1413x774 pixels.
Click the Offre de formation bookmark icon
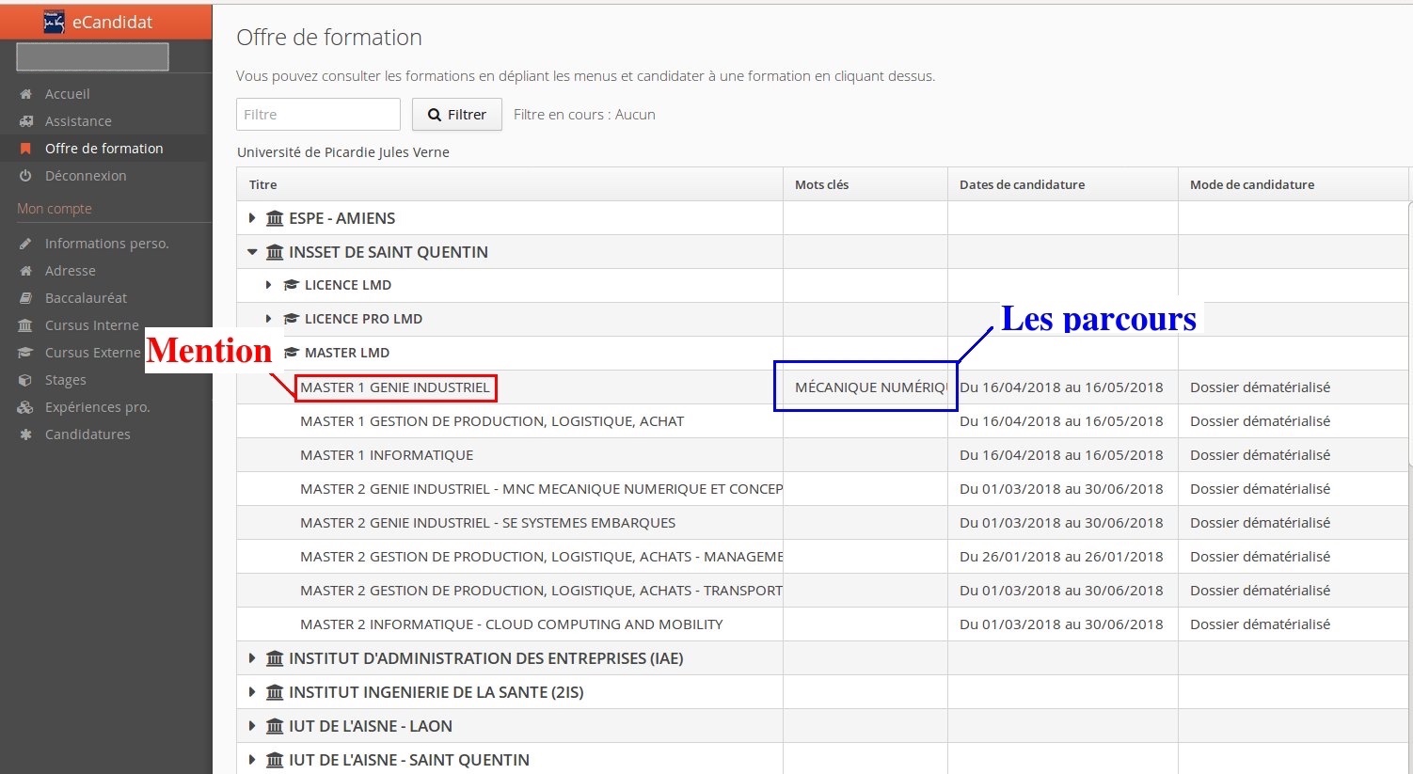(x=26, y=149)
